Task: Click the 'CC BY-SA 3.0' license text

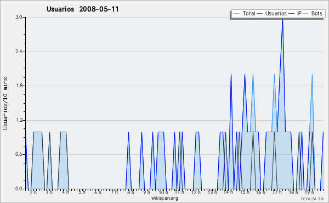Action: click(x=312, y=199)
